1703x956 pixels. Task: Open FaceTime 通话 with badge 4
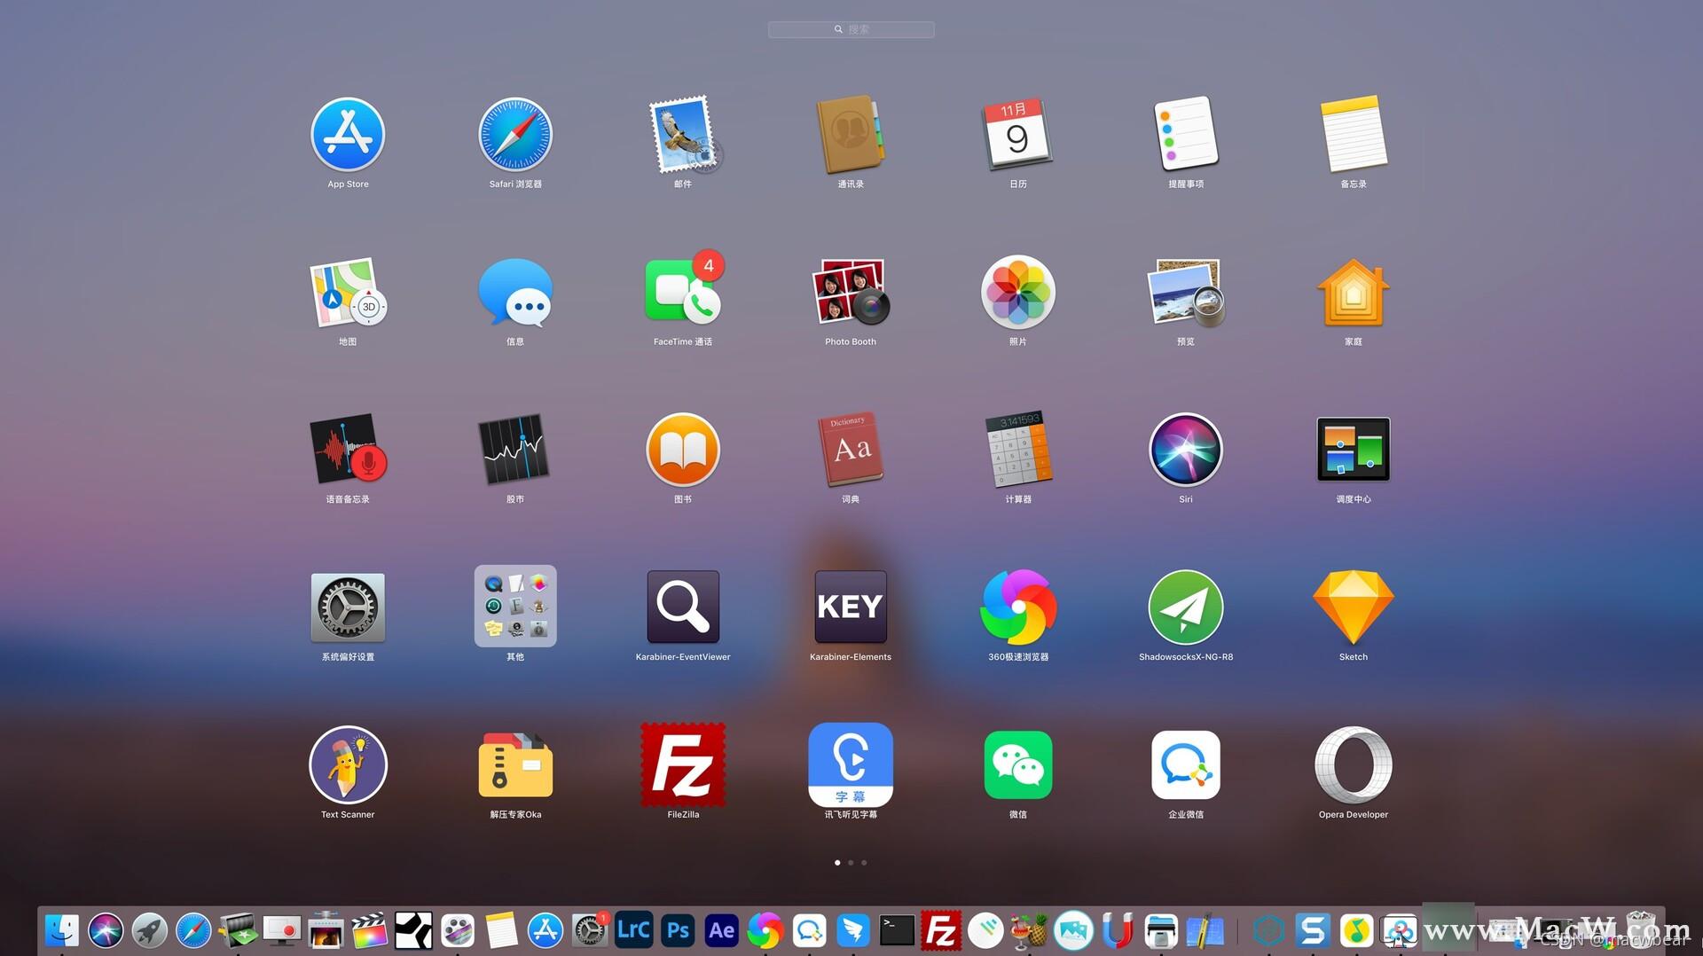[683, 293]
